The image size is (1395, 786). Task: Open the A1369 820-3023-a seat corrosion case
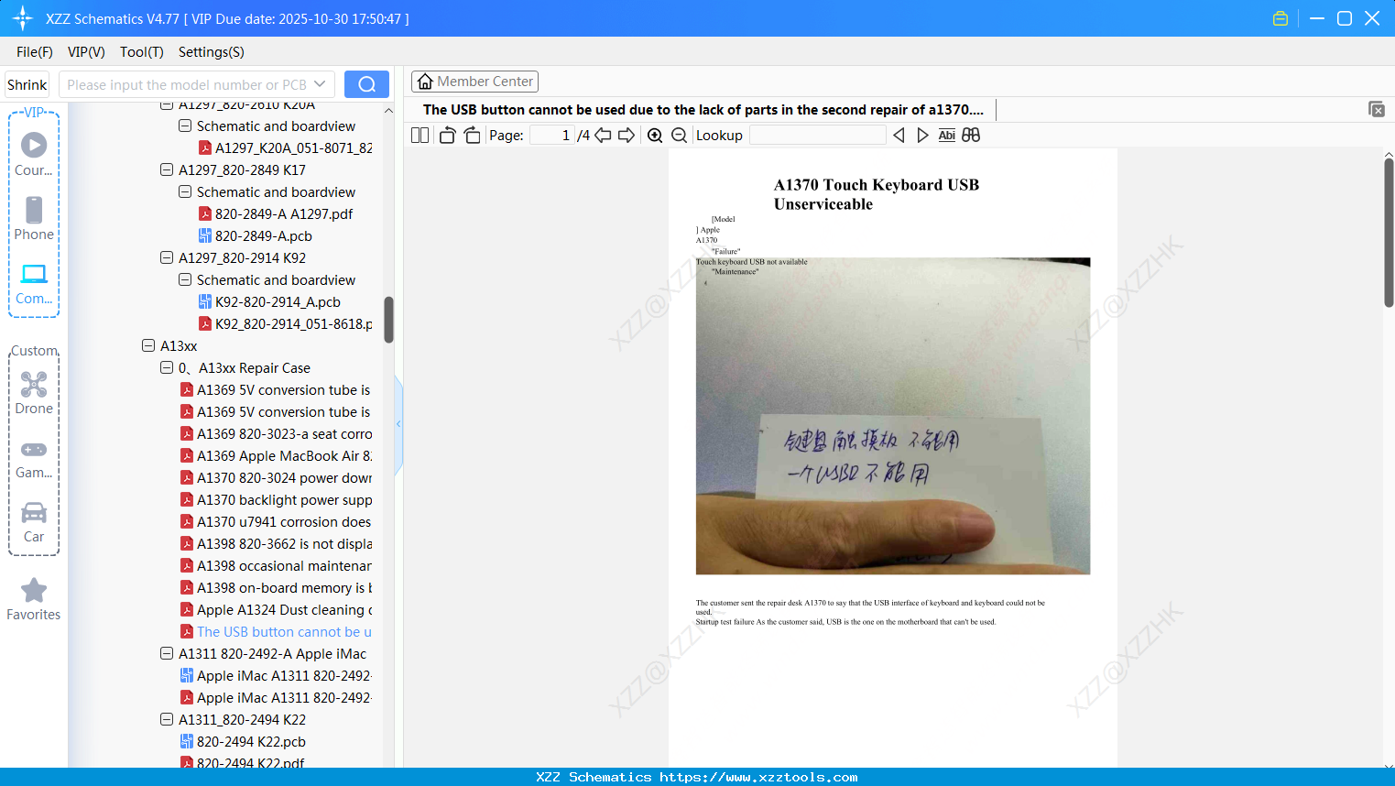277,433
